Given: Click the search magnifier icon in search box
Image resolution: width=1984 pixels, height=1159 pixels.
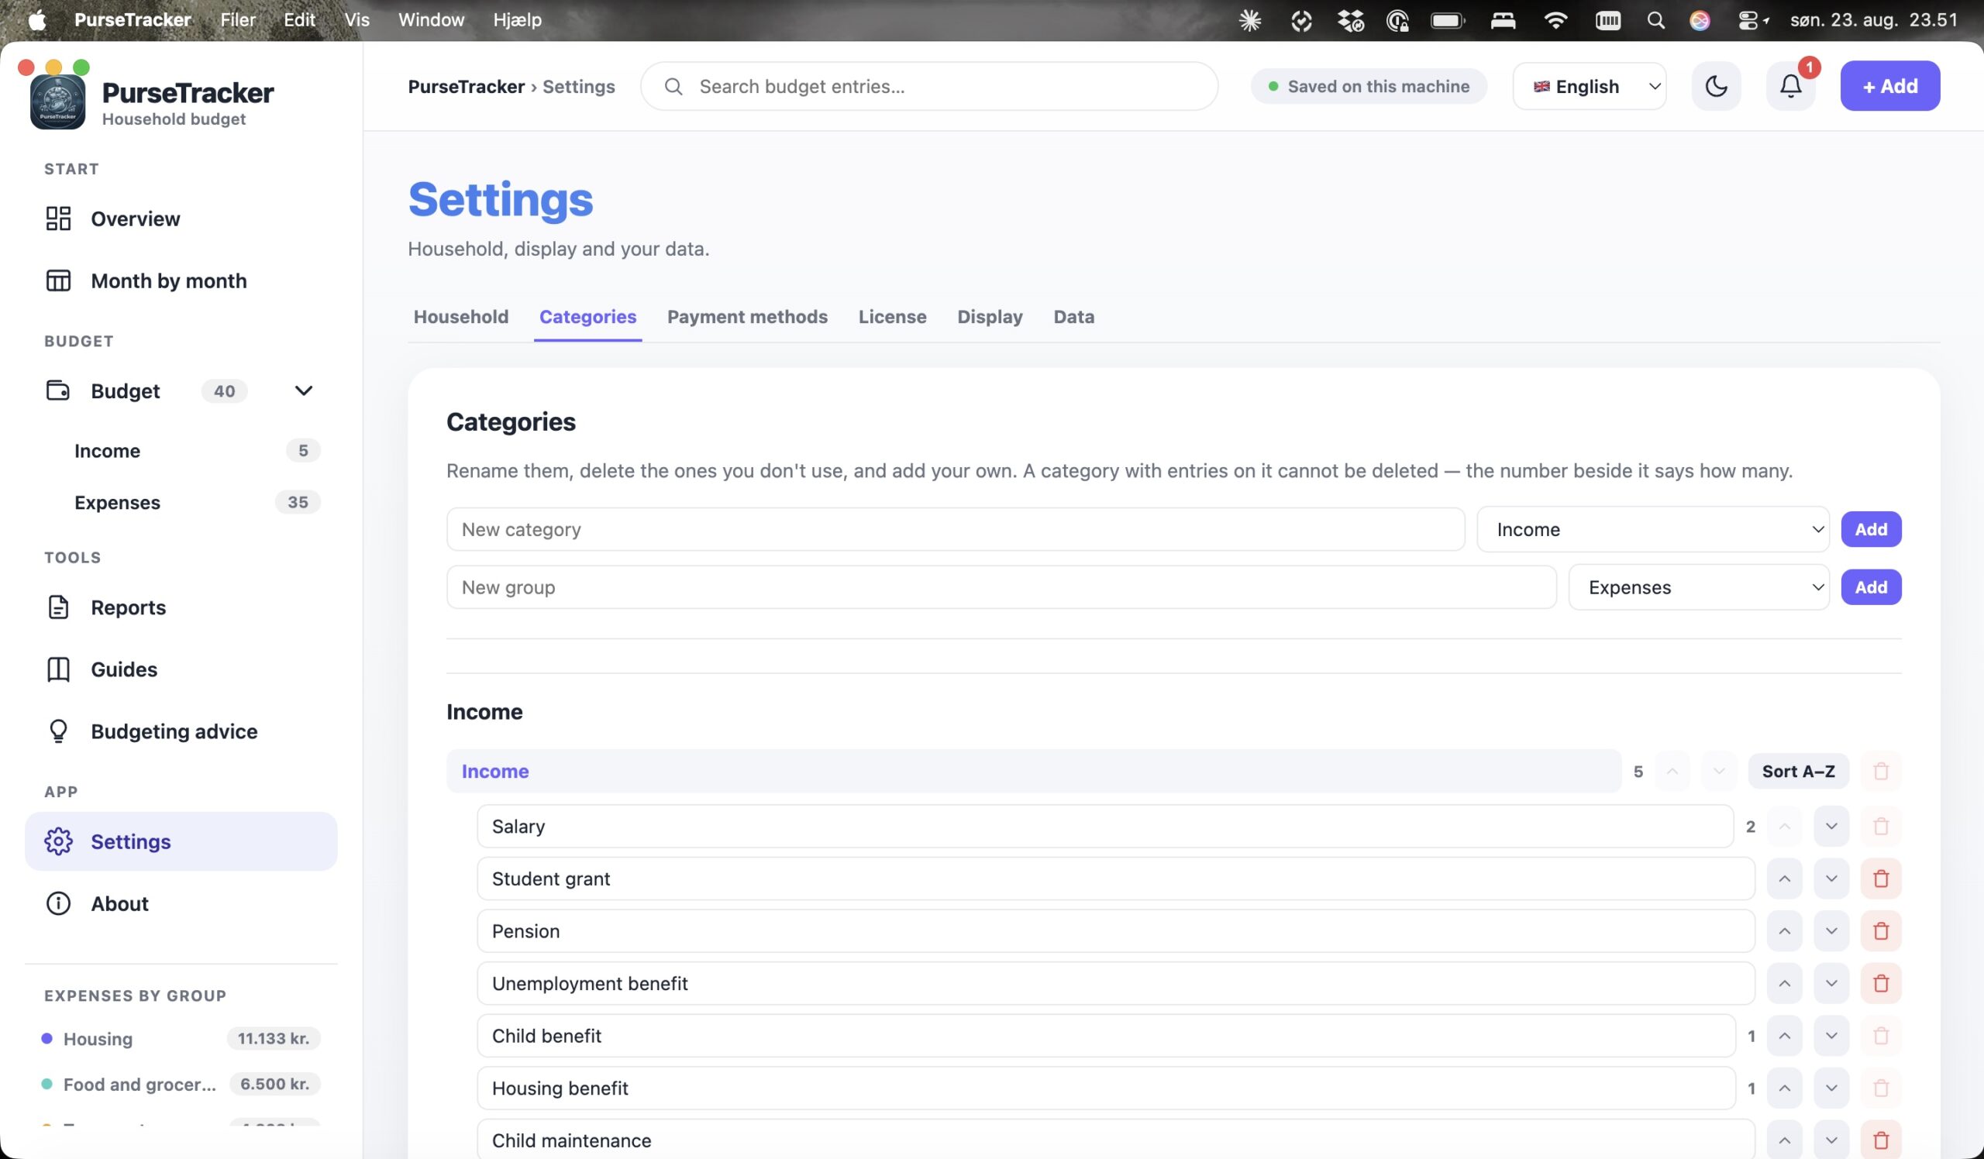Looking at the screenshot, I should pyautogui.click(x=673, y=87).
